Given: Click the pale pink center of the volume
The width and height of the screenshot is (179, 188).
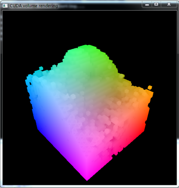Looking at the screenshot, I should tap(88, 113).
